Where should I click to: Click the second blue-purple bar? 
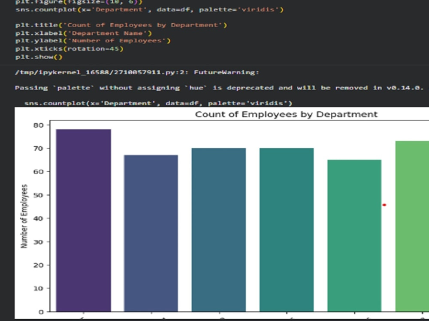pyautogui.click(x=151, y=233)
